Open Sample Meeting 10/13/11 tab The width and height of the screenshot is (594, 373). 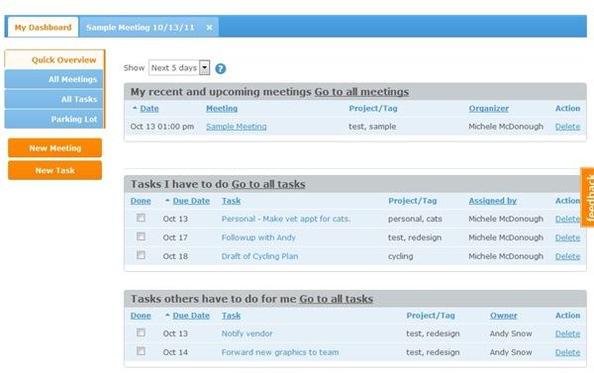[141, 28]
